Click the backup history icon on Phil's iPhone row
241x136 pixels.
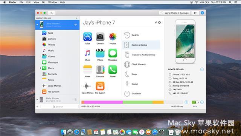pyautogui.click(x=75, y=99)
